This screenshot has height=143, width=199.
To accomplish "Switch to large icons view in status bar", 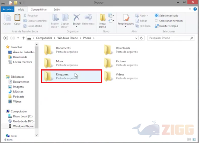I will (x=194, y=140).
